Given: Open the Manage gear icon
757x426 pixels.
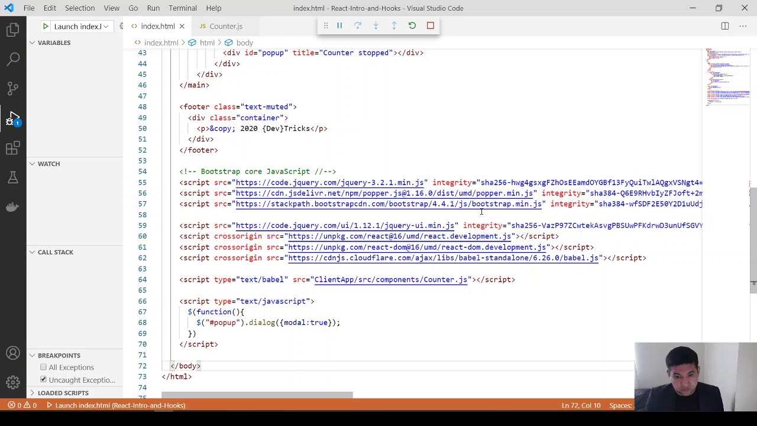Looking at the screenshot, I should point(13,382).
